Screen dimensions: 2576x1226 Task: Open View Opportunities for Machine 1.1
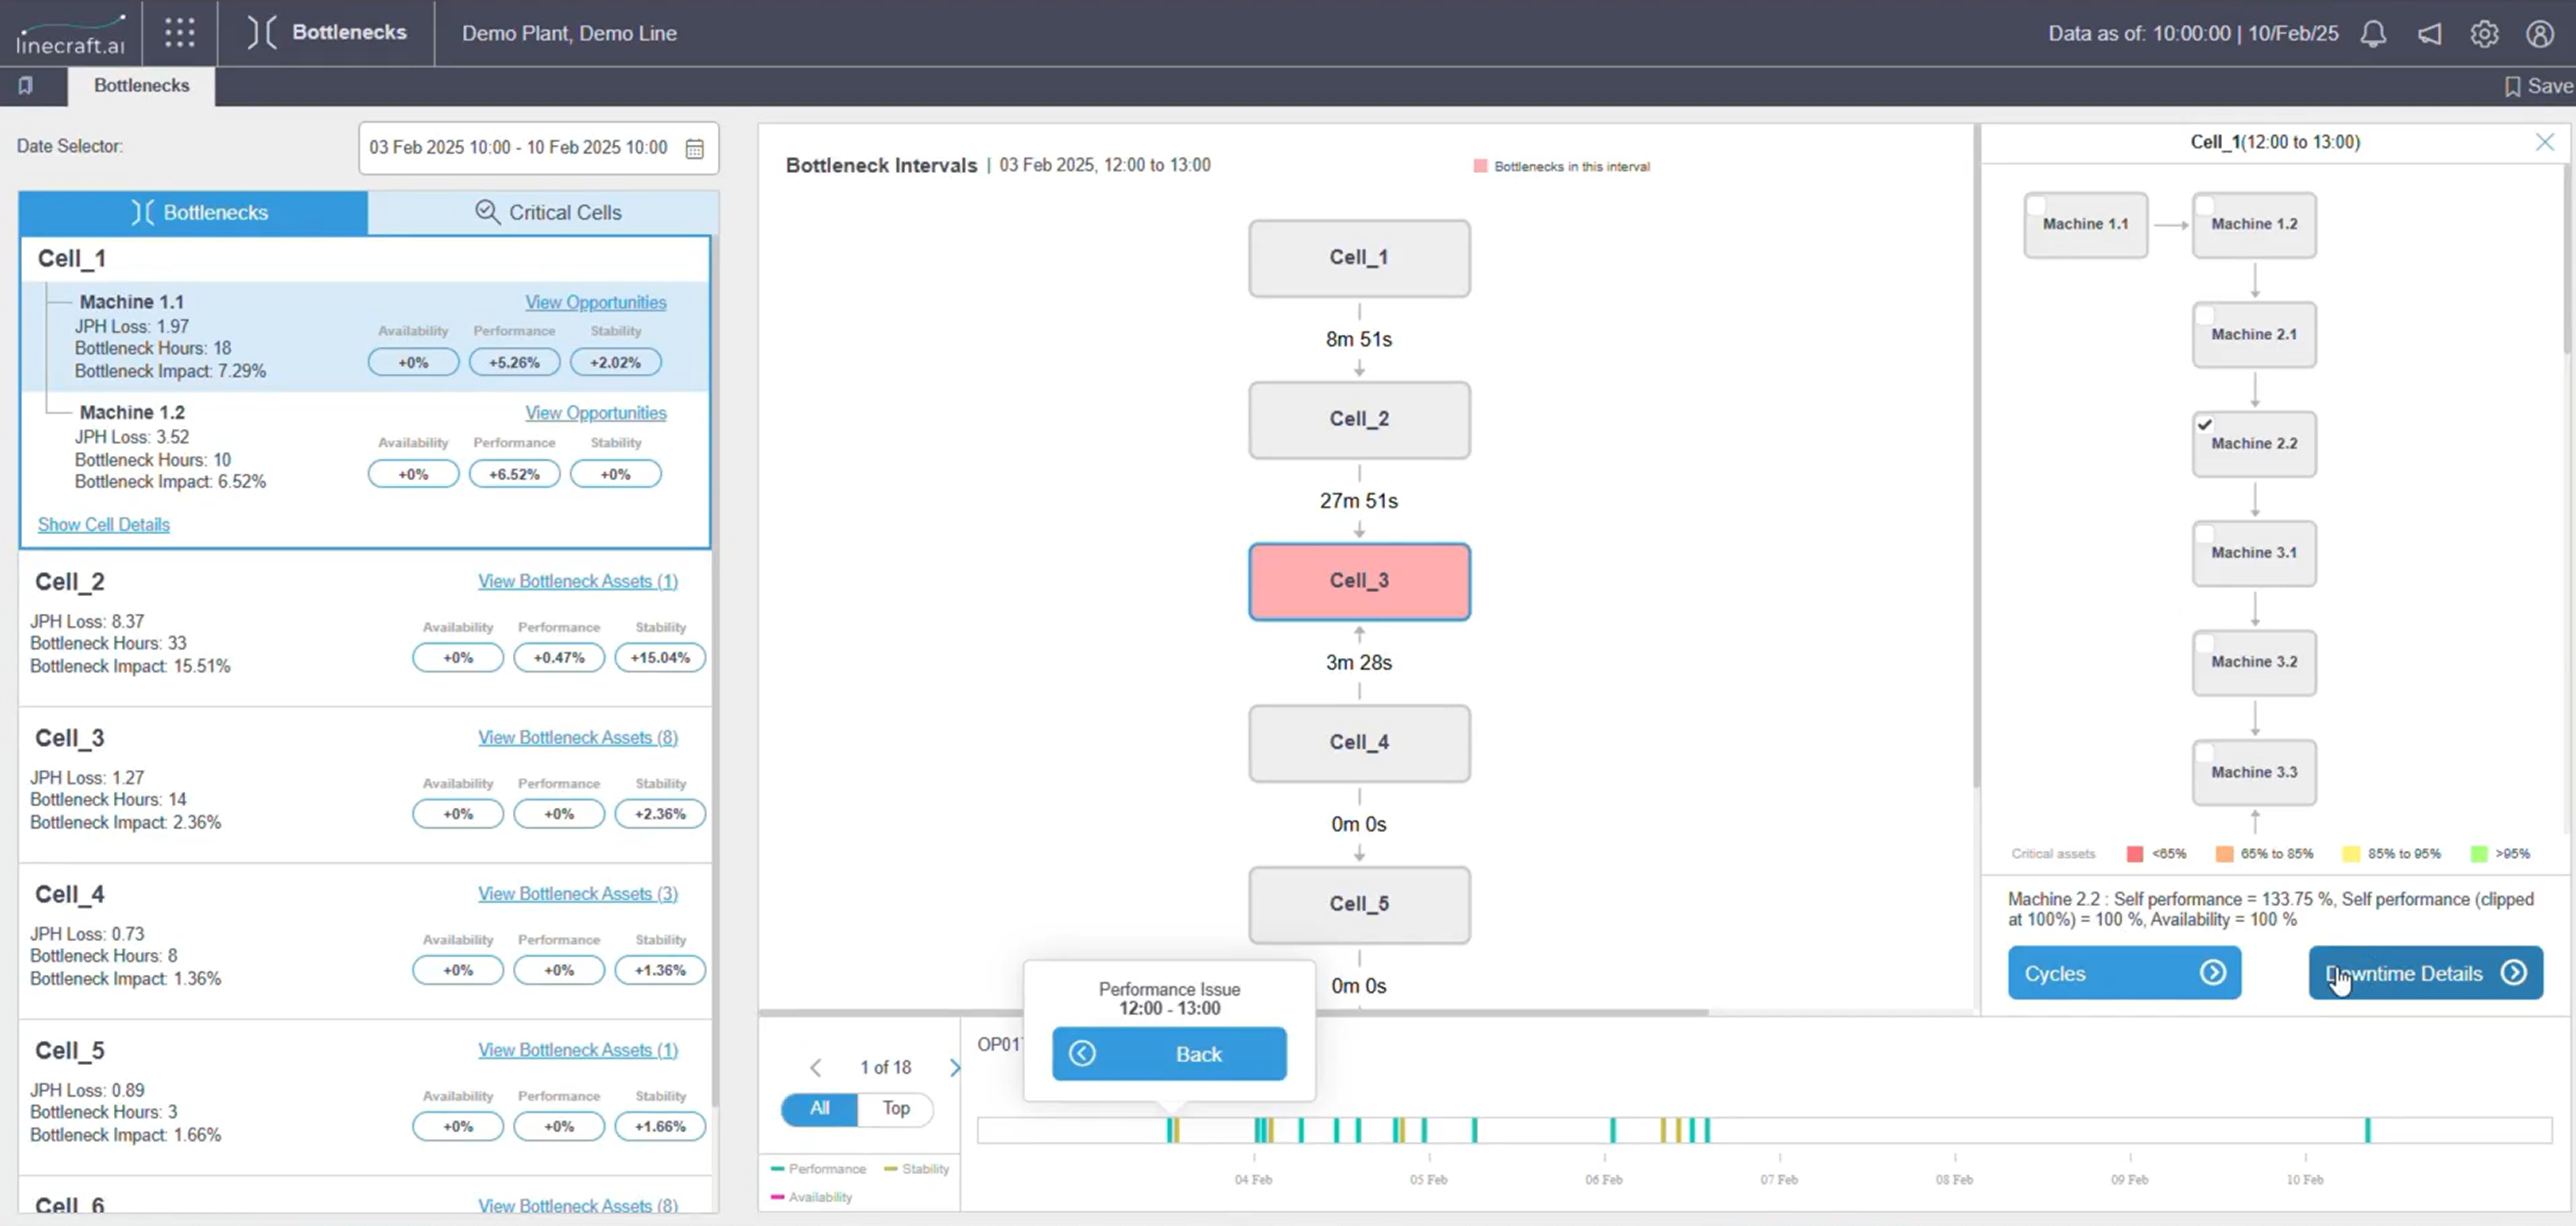(596, 302)
